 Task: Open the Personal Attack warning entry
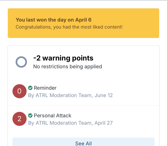(x=52, y=116)
